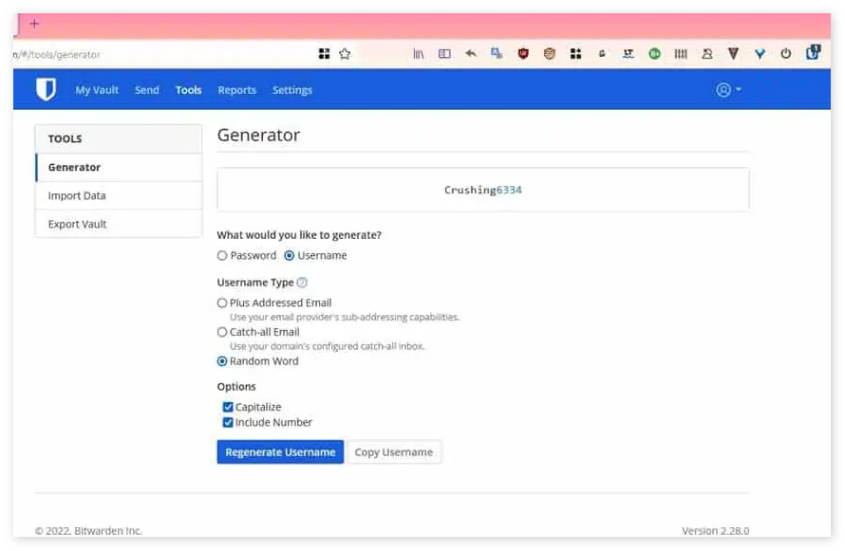This screenshot has width=845, height=551.
Task: Open the Firefox library icon
Action: (x=419, y=54)
